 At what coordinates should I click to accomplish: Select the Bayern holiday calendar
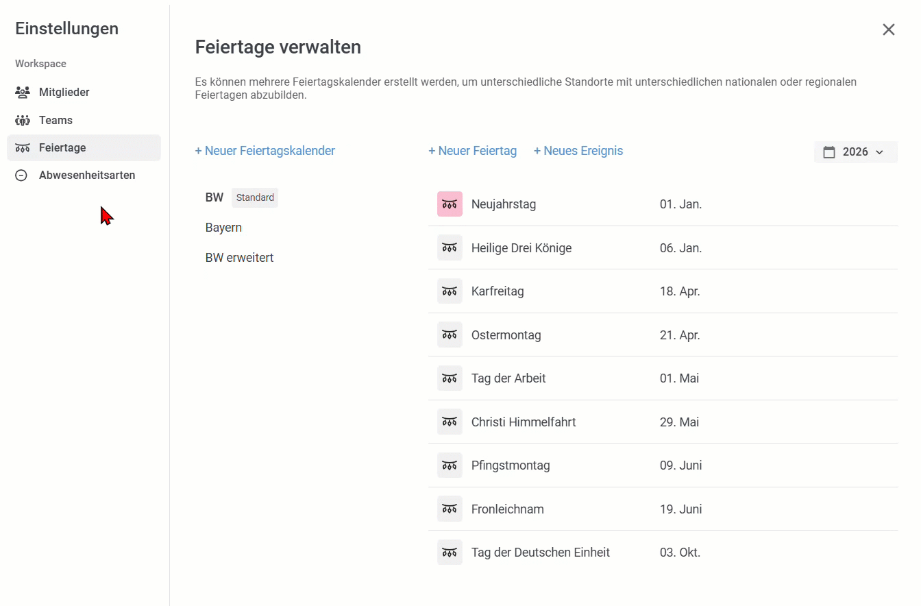223,228
